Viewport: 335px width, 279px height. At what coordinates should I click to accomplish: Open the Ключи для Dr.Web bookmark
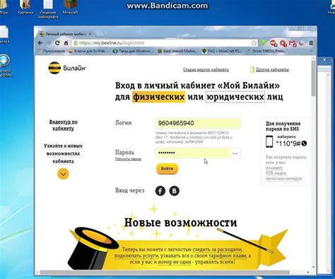point(88,51)
